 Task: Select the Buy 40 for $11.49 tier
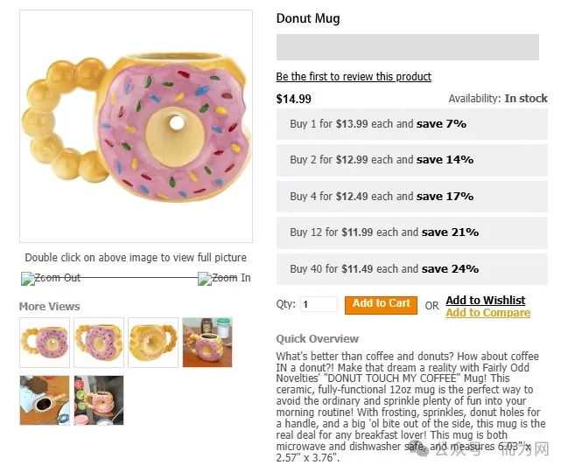click(x=412, y=269)
